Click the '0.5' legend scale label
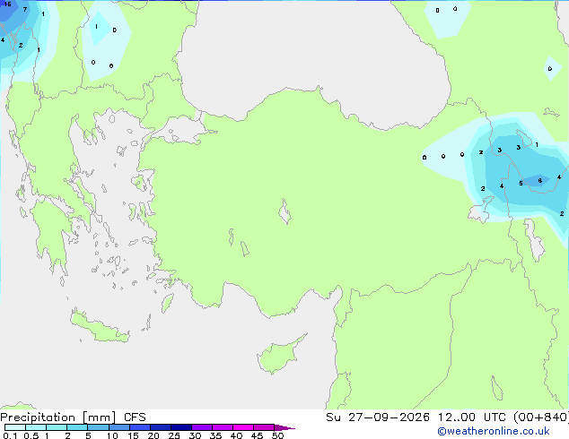 (31, 435)
